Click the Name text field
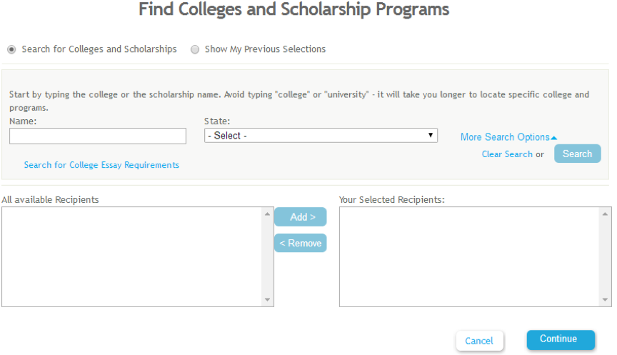 tap(97, 136)
